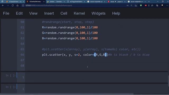Open the Collections panel

click(x=157, y=5)
